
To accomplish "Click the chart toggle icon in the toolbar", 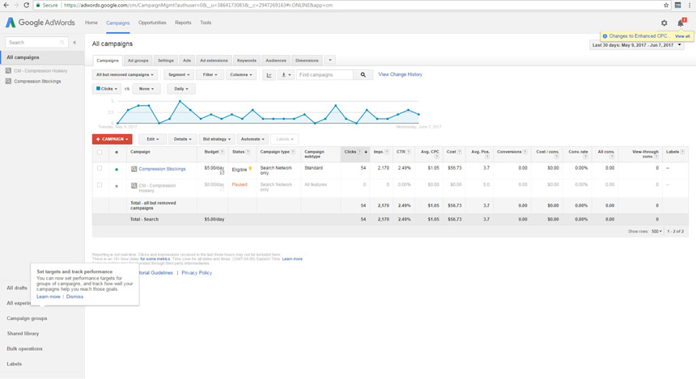I will tap(269, 75).
